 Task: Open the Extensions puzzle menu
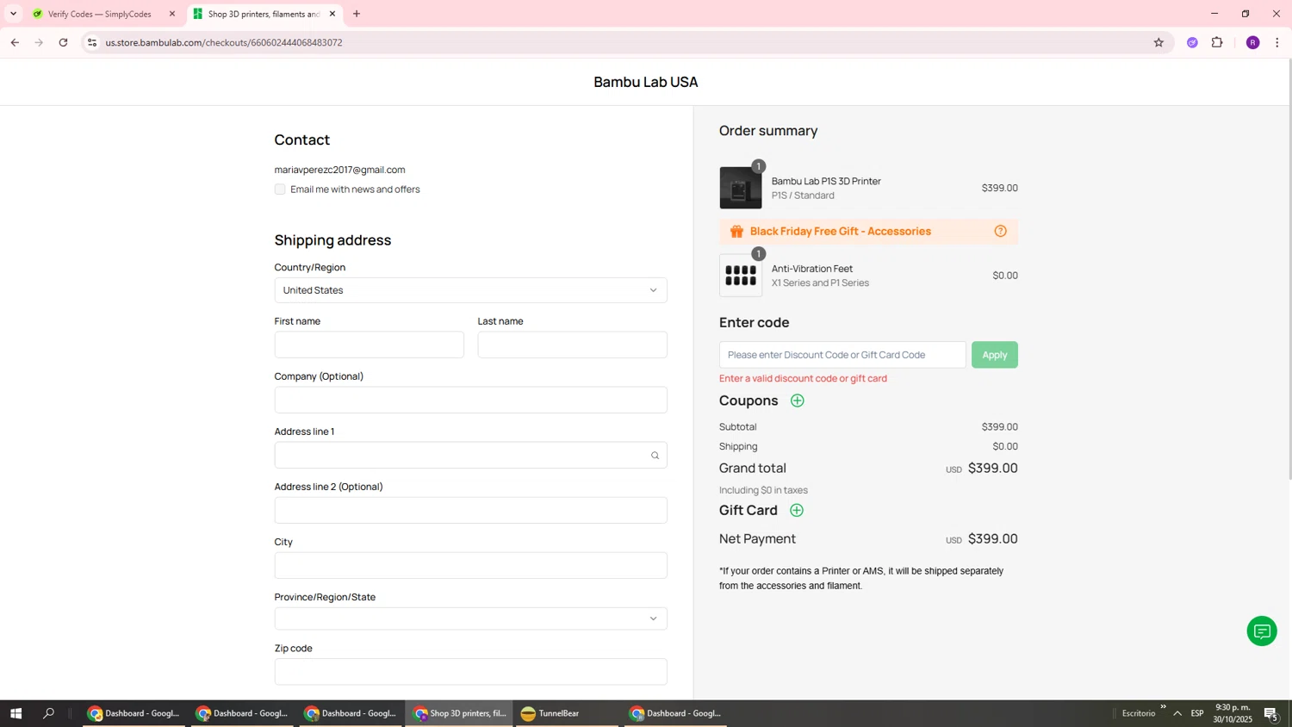pos(1217,42)
